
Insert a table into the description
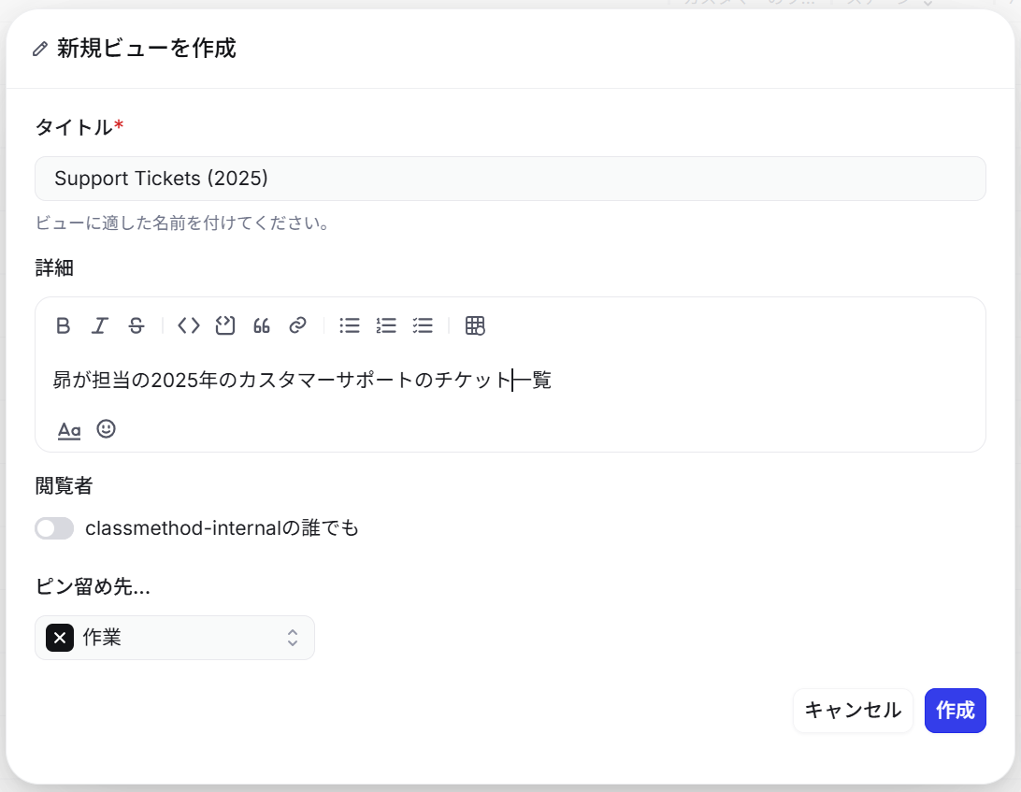click(x=475, y=325)
